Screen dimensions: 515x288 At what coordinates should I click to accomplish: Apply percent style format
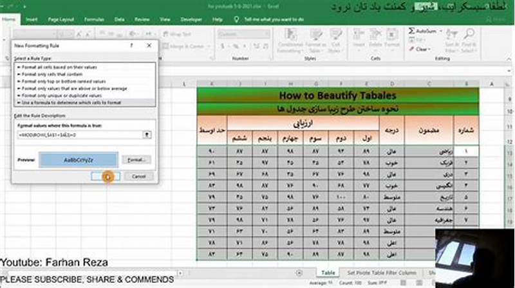tap(236, 46)
